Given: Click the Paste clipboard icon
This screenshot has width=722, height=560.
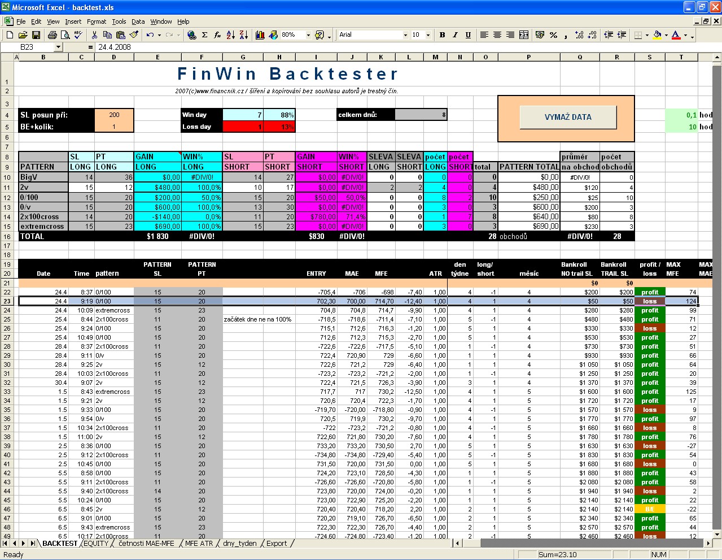Looking at the screenshot, I should 120,35.
